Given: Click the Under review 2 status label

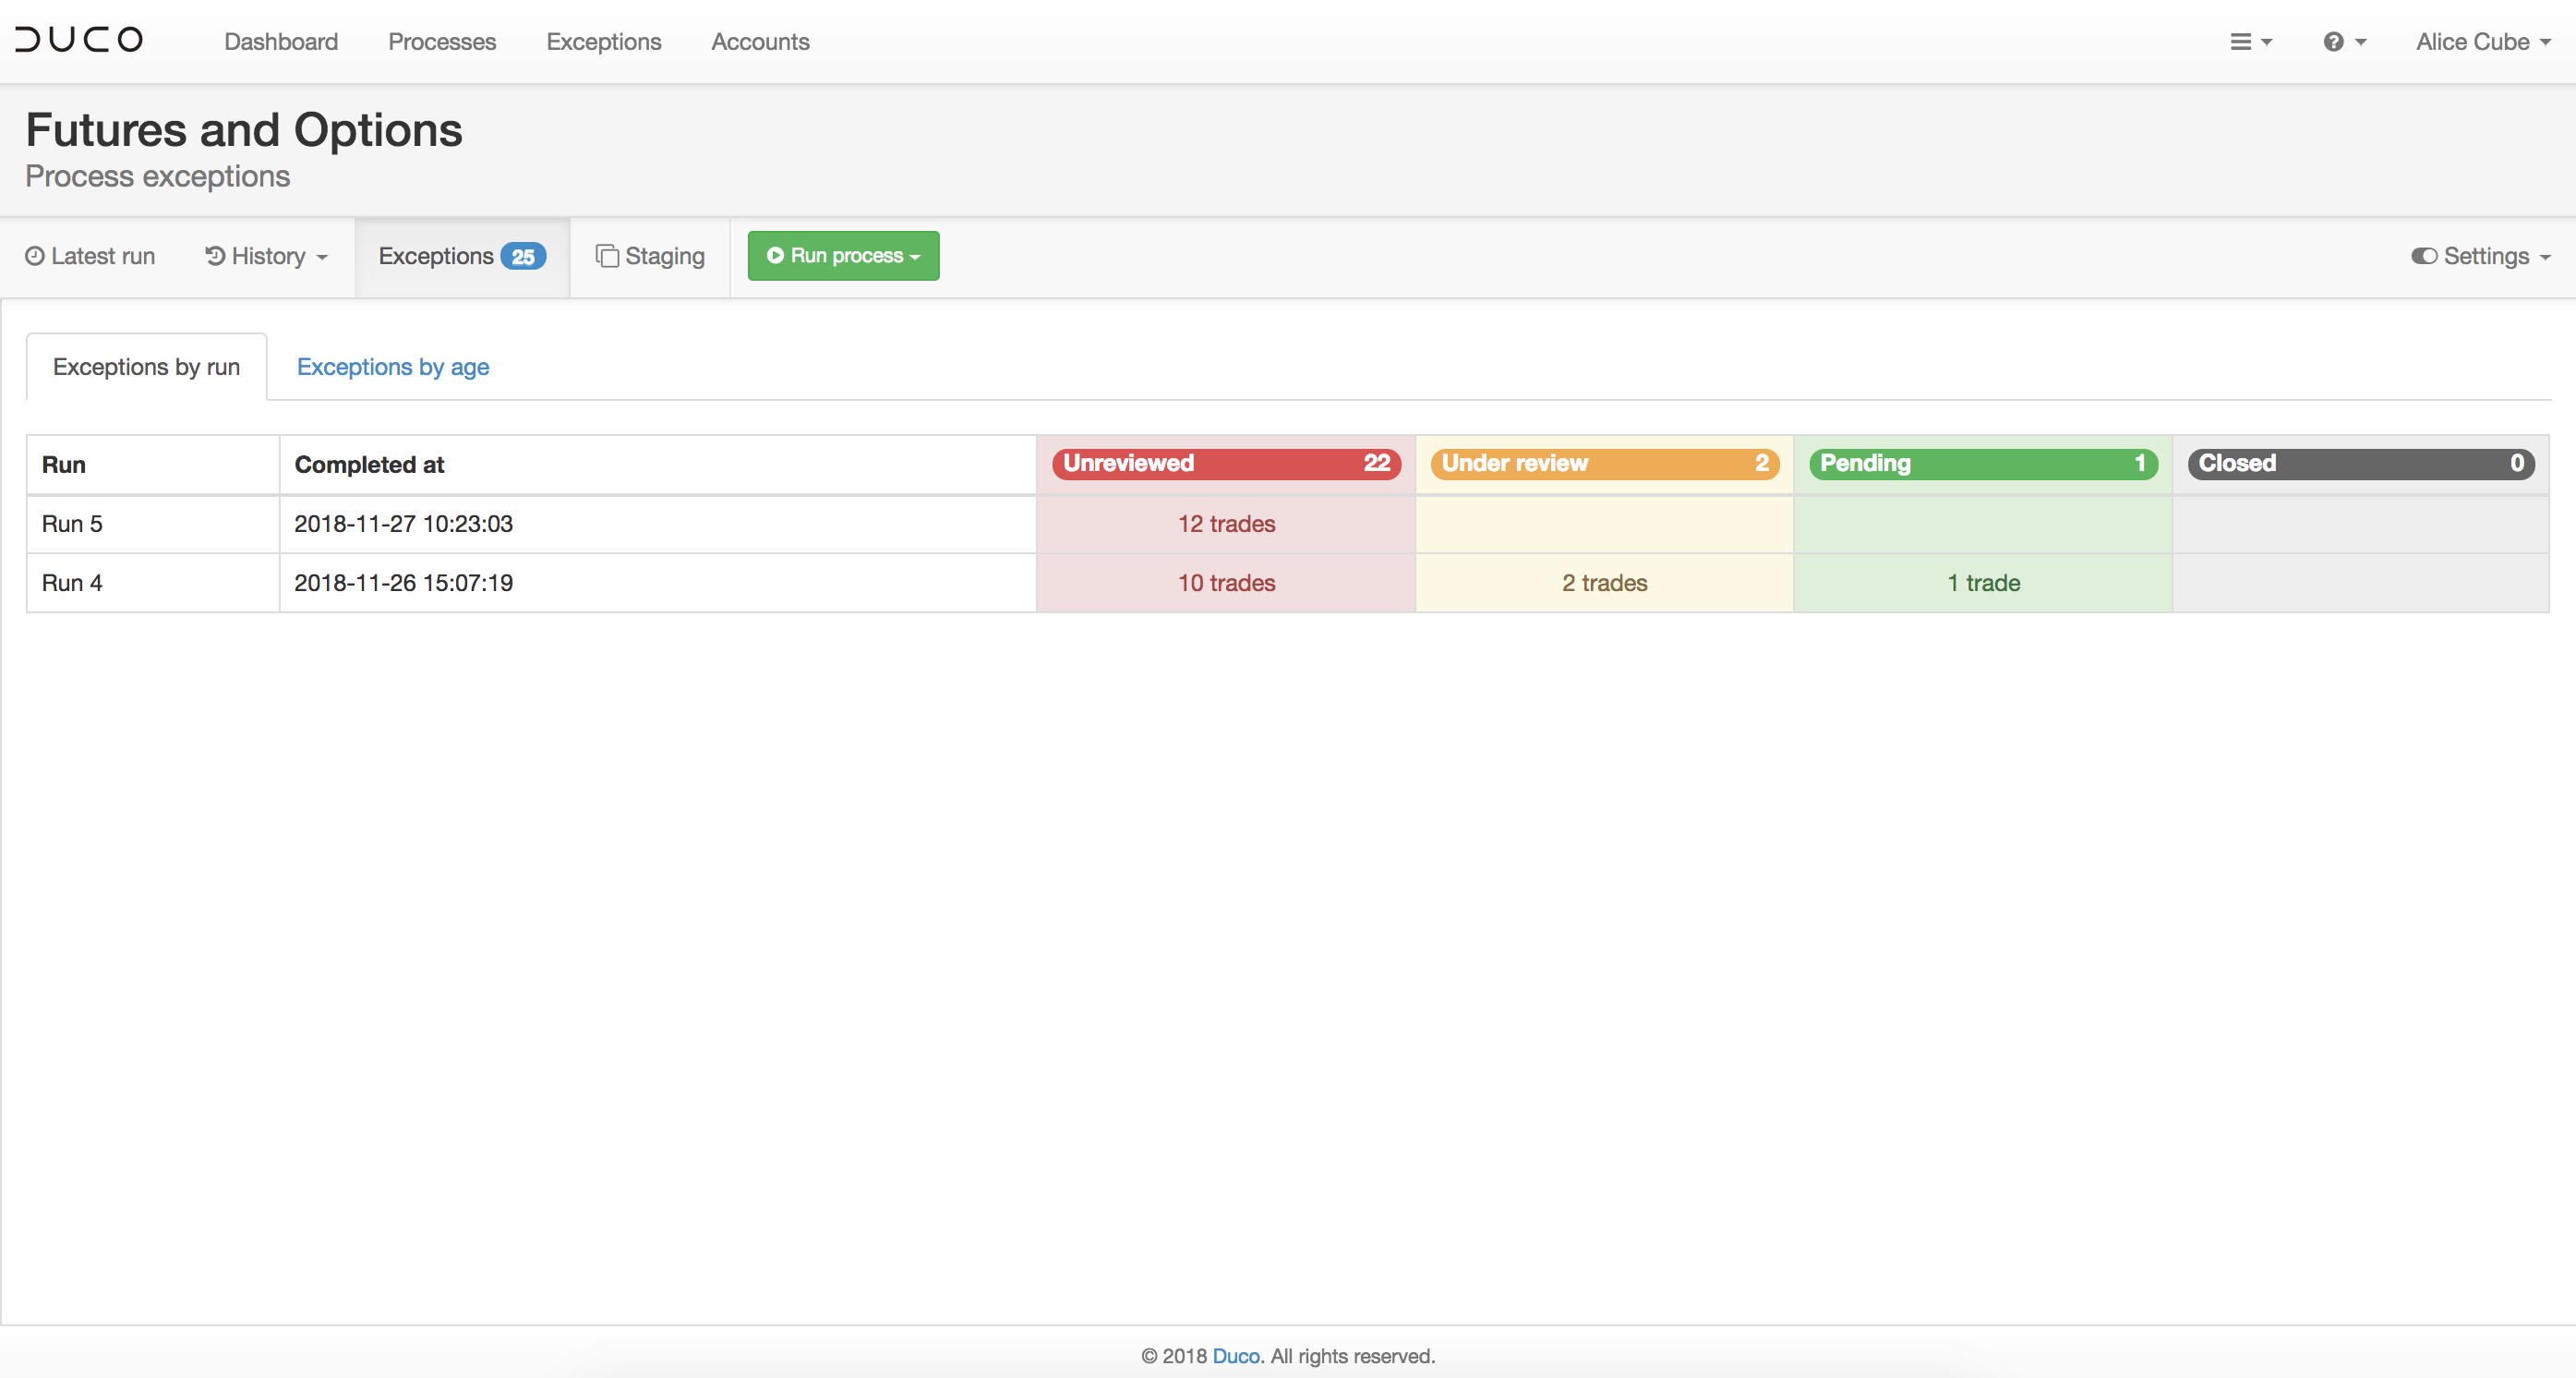Looking at the screenshot, I should point(1605,463).
